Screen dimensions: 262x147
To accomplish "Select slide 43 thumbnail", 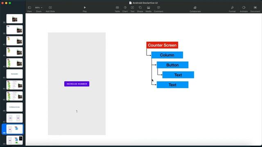I will 15,74.
